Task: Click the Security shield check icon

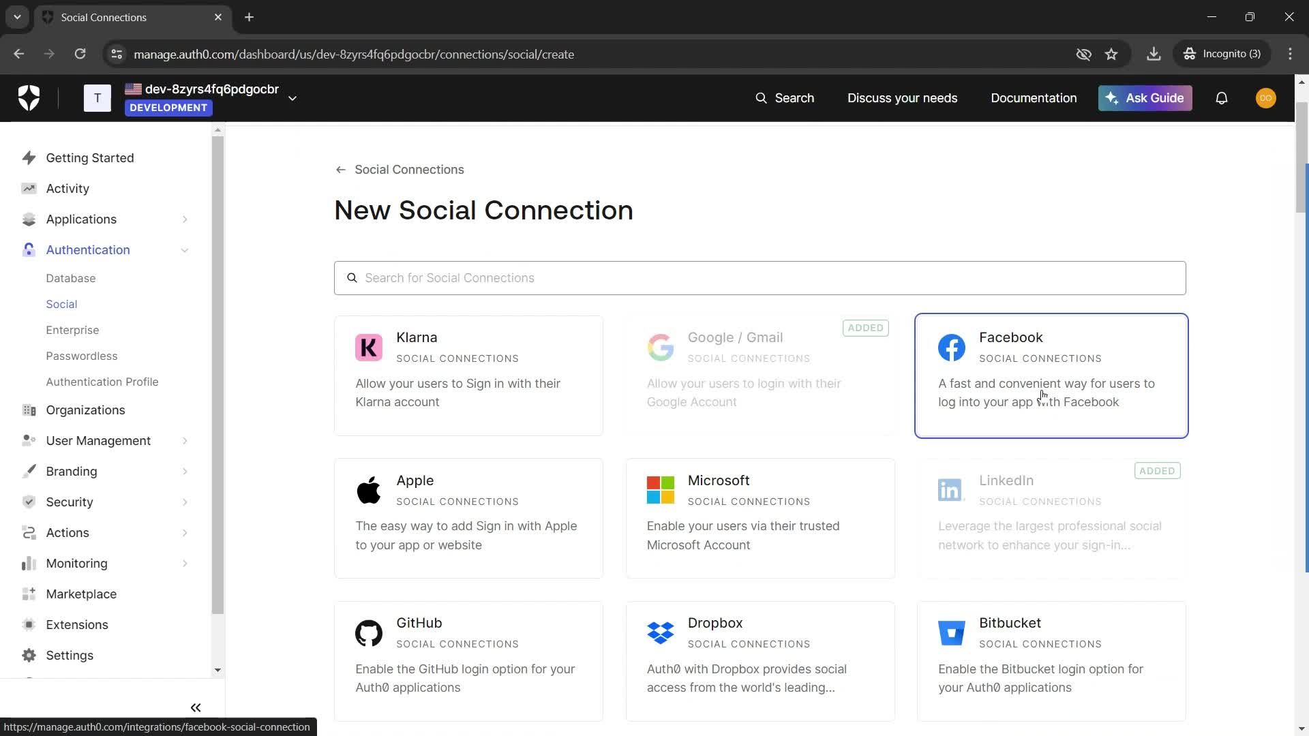Action: click(x=29, y=502)
